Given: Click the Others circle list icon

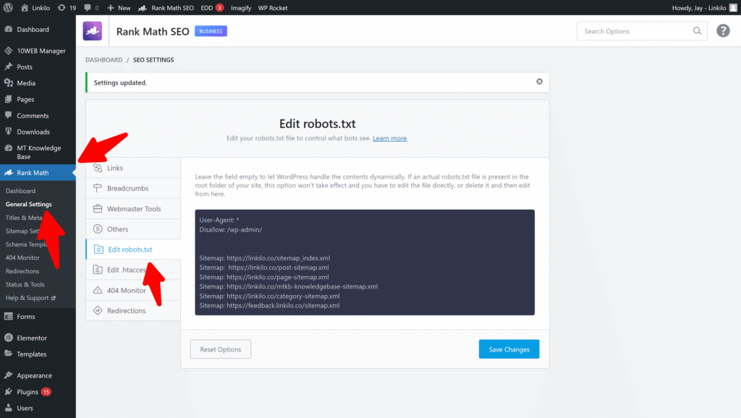Looking at the screenshot, I should coord(98,229).
